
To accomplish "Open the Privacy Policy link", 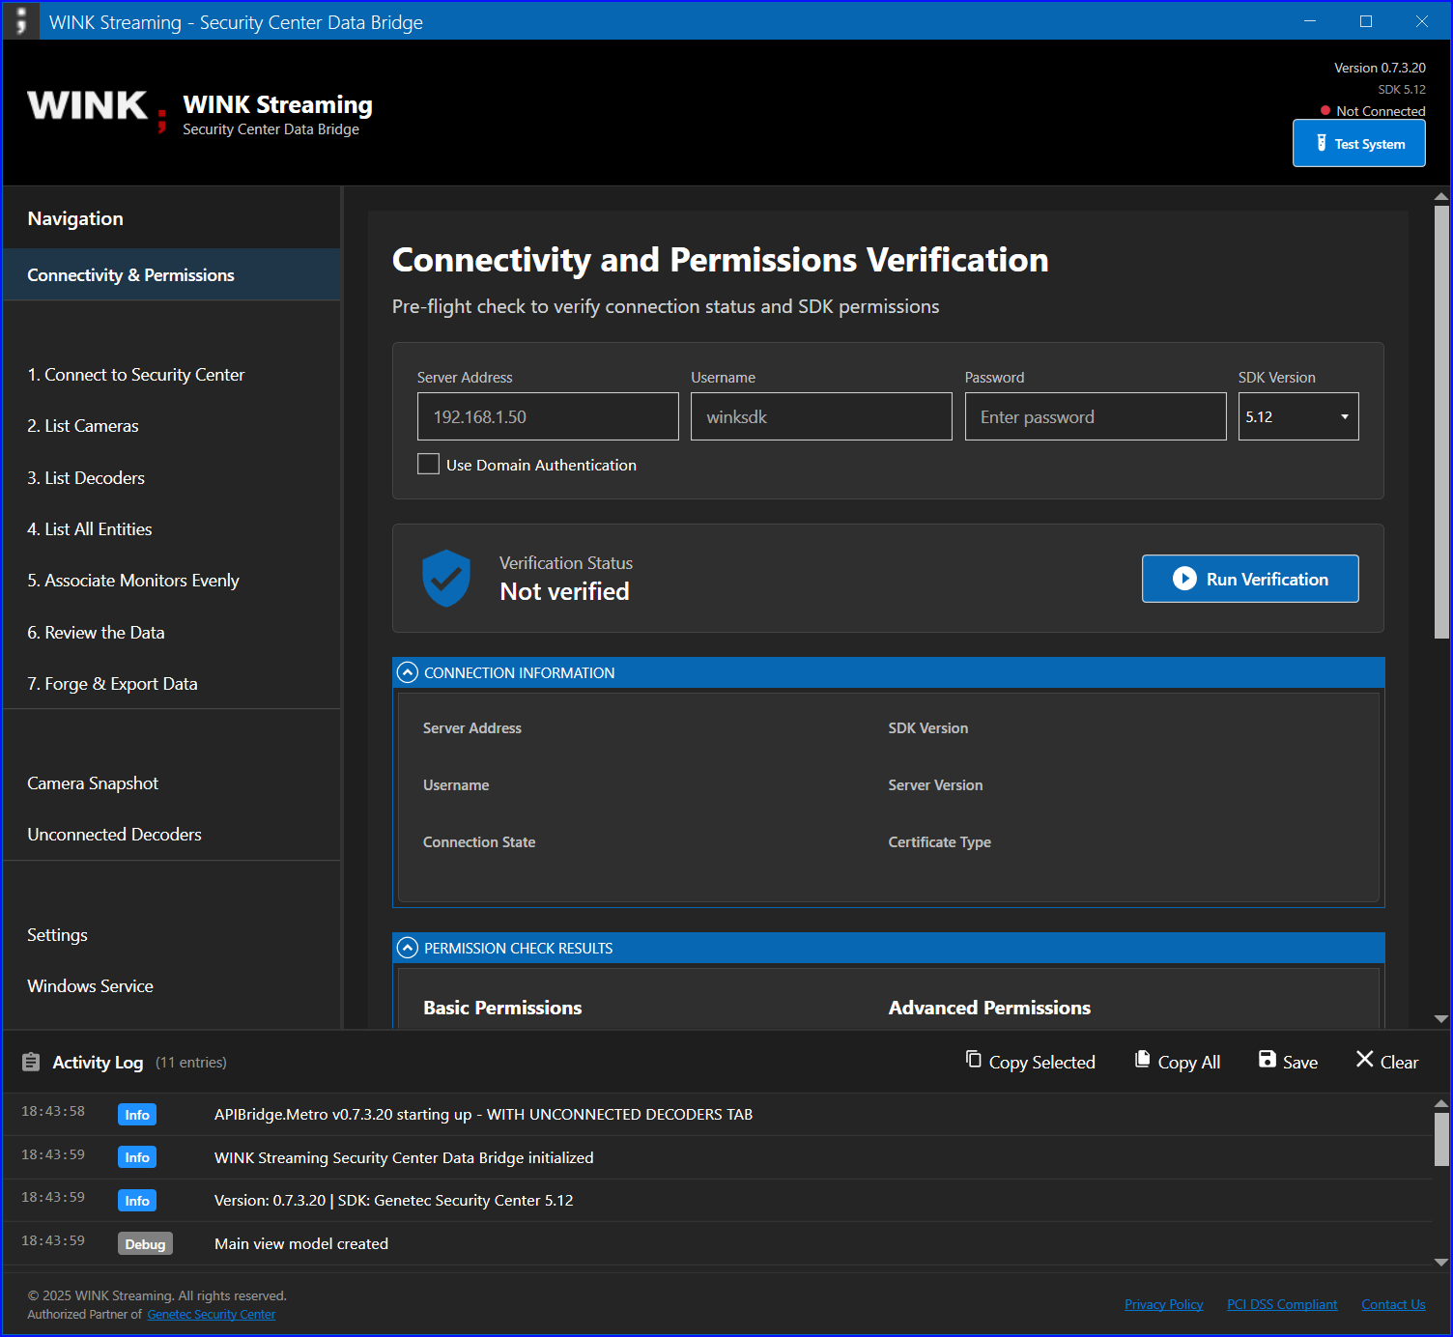I will coord(1163,1304).
